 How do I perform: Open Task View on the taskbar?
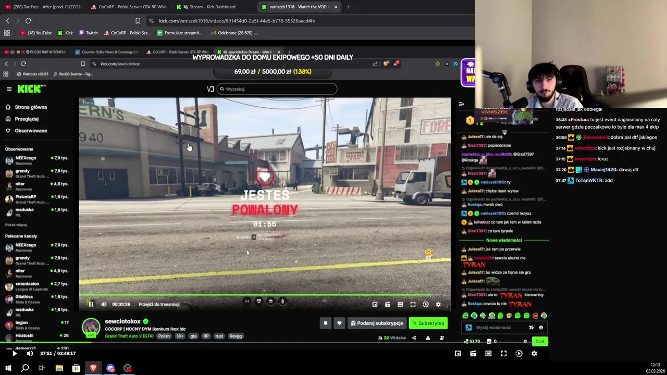42,368
